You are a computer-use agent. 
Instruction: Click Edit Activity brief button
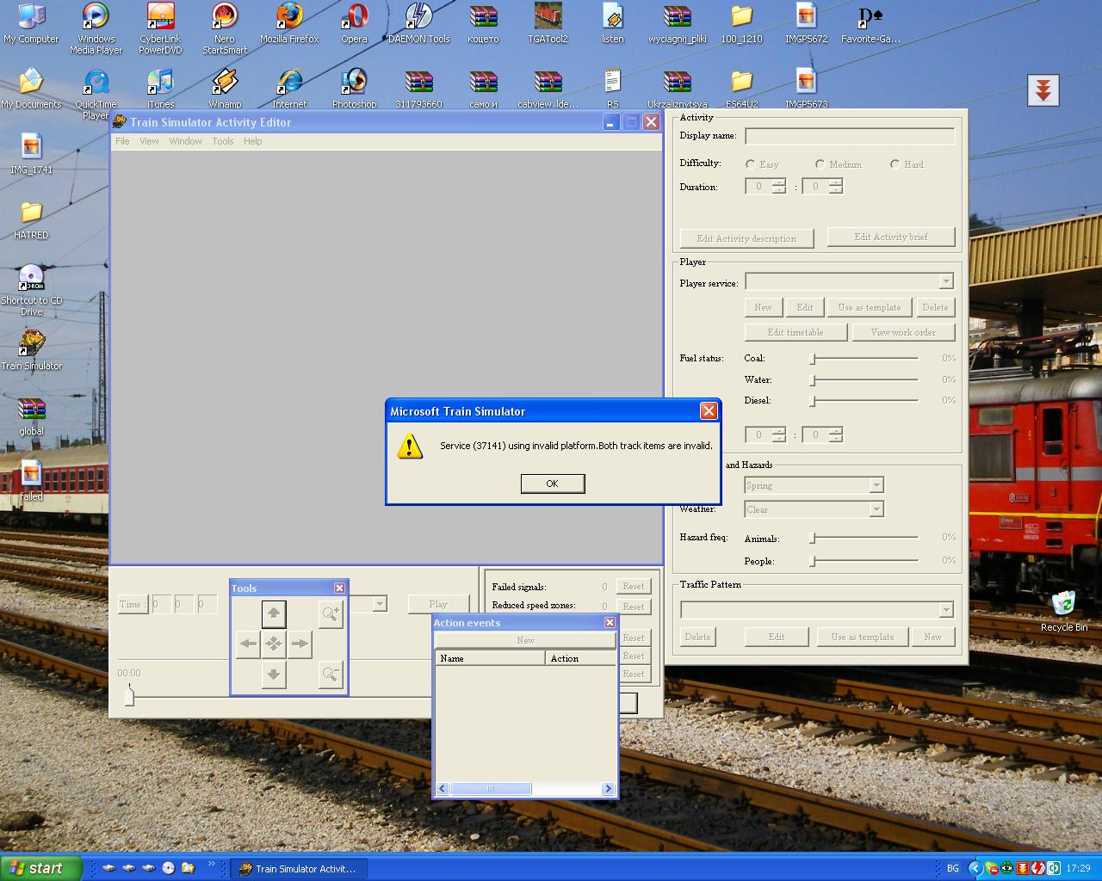891,237
